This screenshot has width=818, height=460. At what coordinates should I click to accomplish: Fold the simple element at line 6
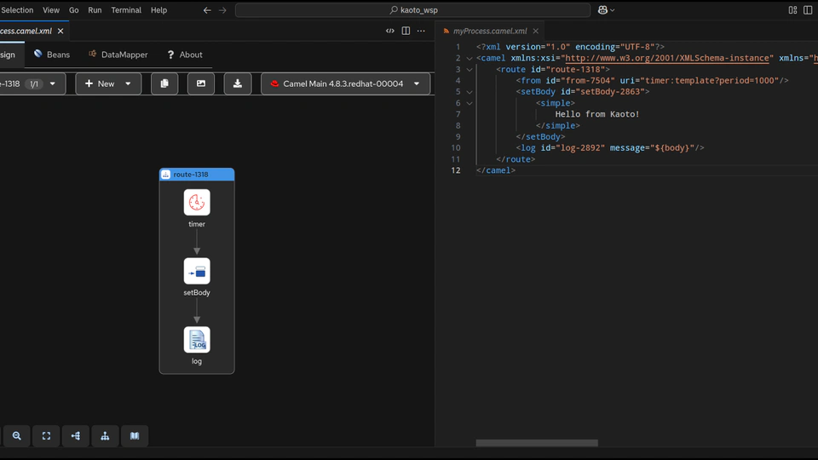[x=469, y=103]
